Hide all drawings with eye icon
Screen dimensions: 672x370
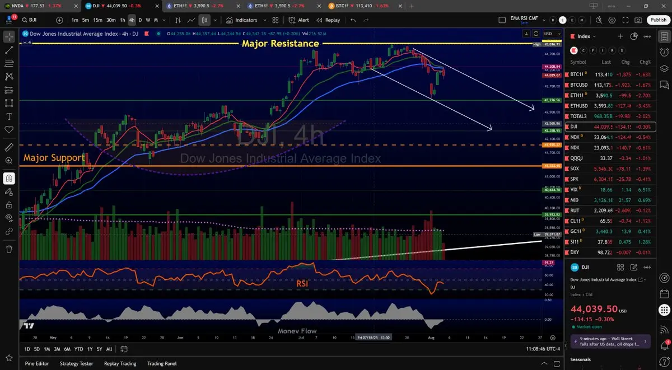(9, 218)
